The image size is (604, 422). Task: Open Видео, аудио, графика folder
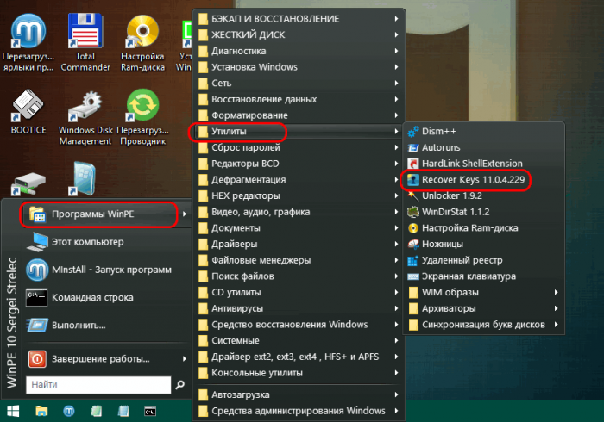point(299,212)
